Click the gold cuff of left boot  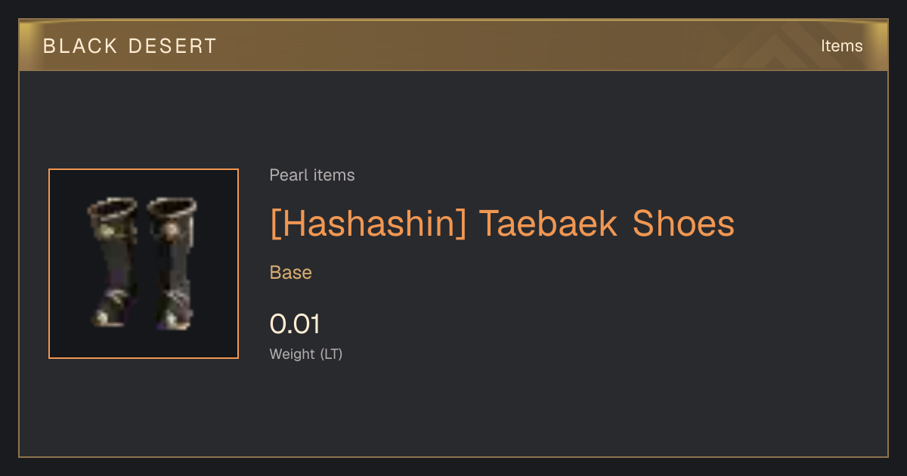pyautogui.click(x=113, y=207)
